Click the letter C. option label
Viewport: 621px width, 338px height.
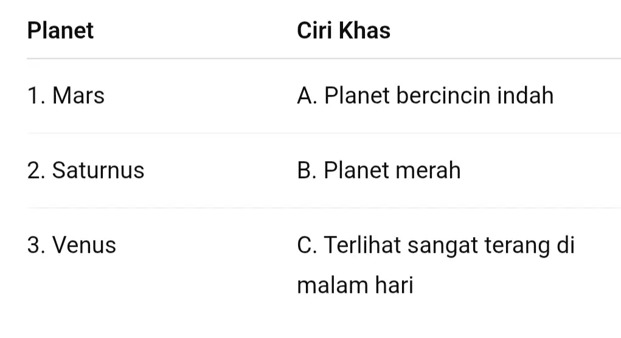307,244
